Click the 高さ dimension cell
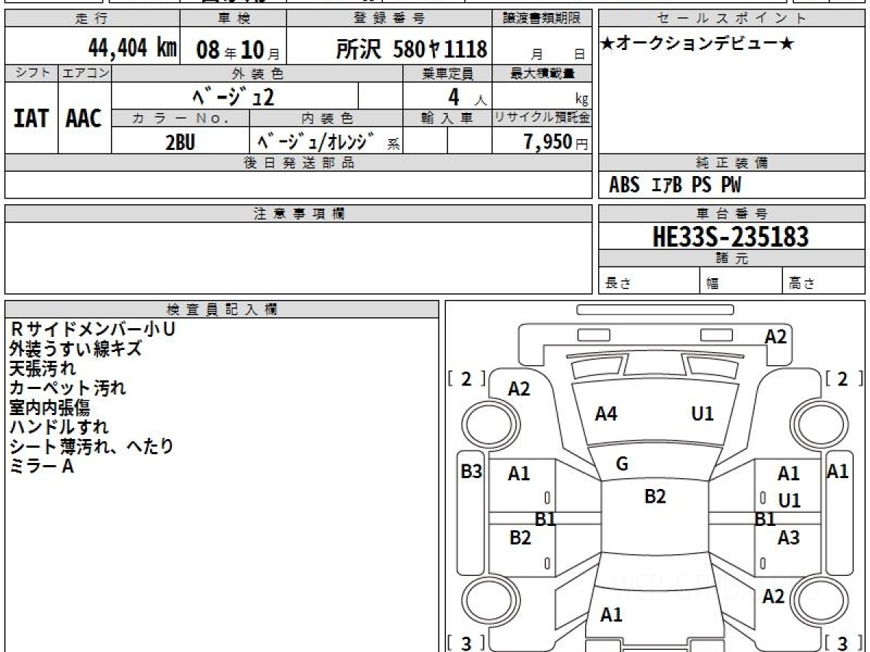870x652 pixels. point(824,281)
